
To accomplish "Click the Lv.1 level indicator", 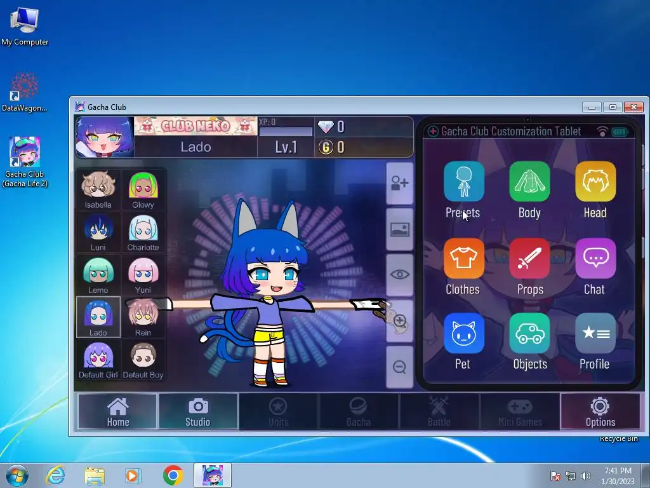I will [x=286, y=147].
